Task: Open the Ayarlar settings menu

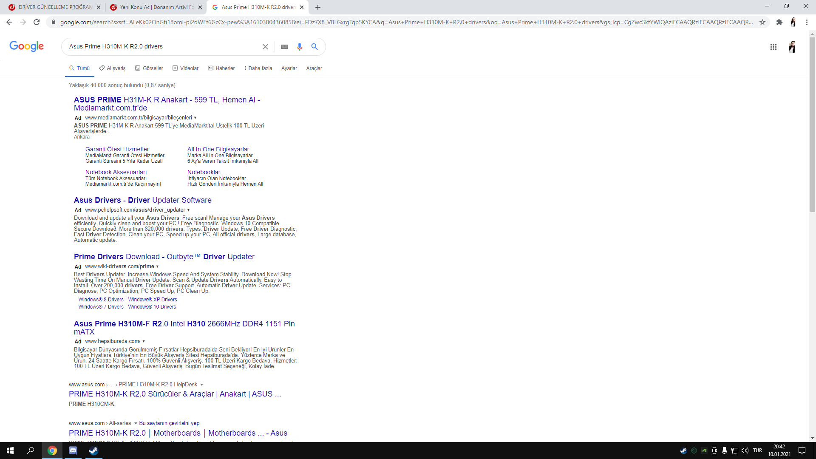Action: point(289,68)
